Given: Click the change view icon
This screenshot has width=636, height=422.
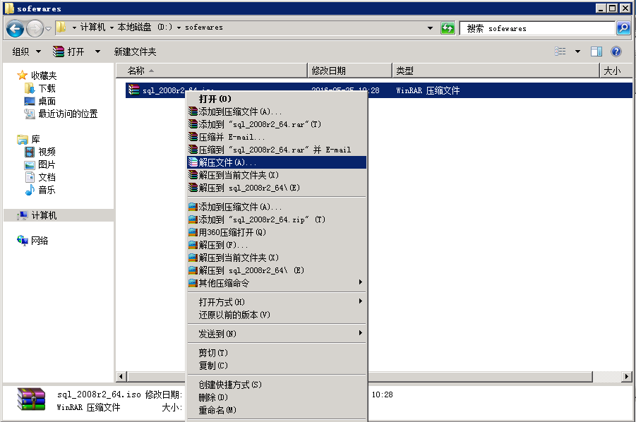Looking at the screenshot, I should [x=560, y=52].
